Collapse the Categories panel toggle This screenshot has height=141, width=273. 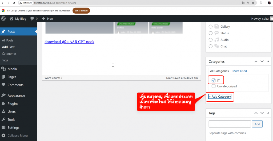pos(268,61)
